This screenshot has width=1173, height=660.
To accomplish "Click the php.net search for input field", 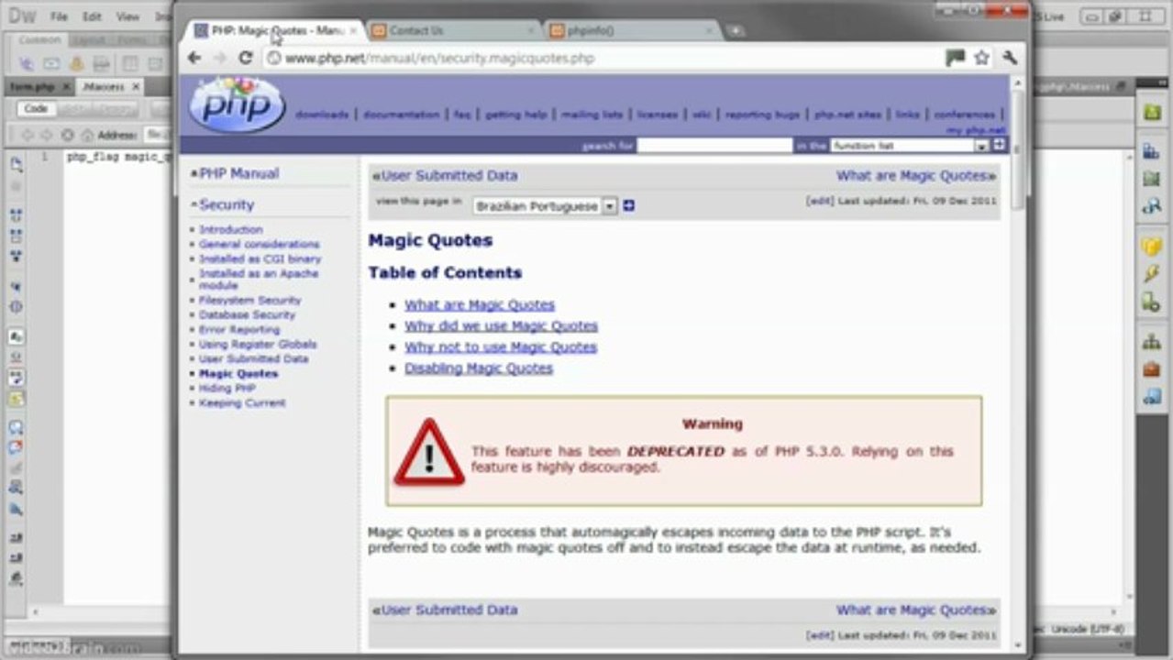I will tap(714, 146).
